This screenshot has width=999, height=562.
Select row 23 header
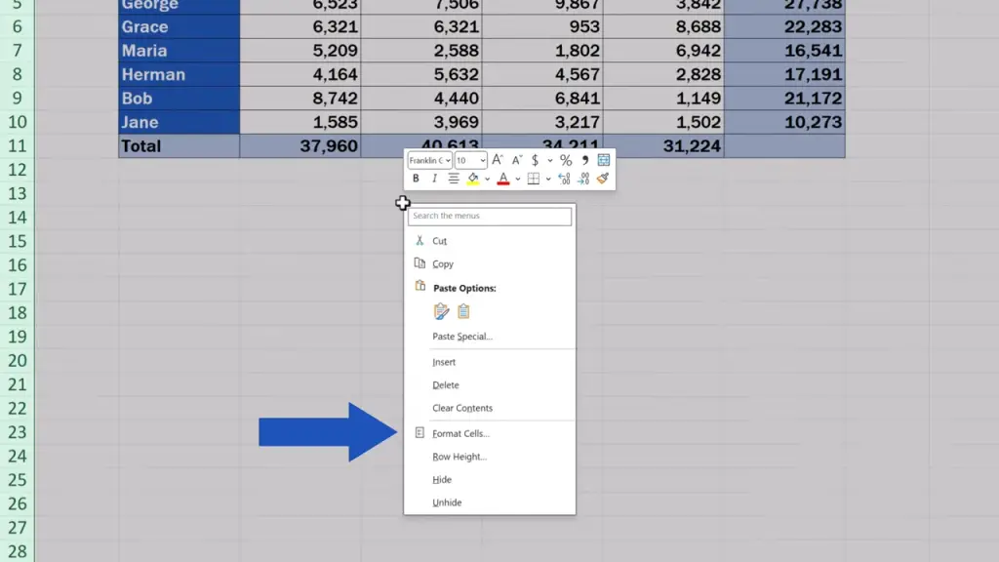(18, 432)
